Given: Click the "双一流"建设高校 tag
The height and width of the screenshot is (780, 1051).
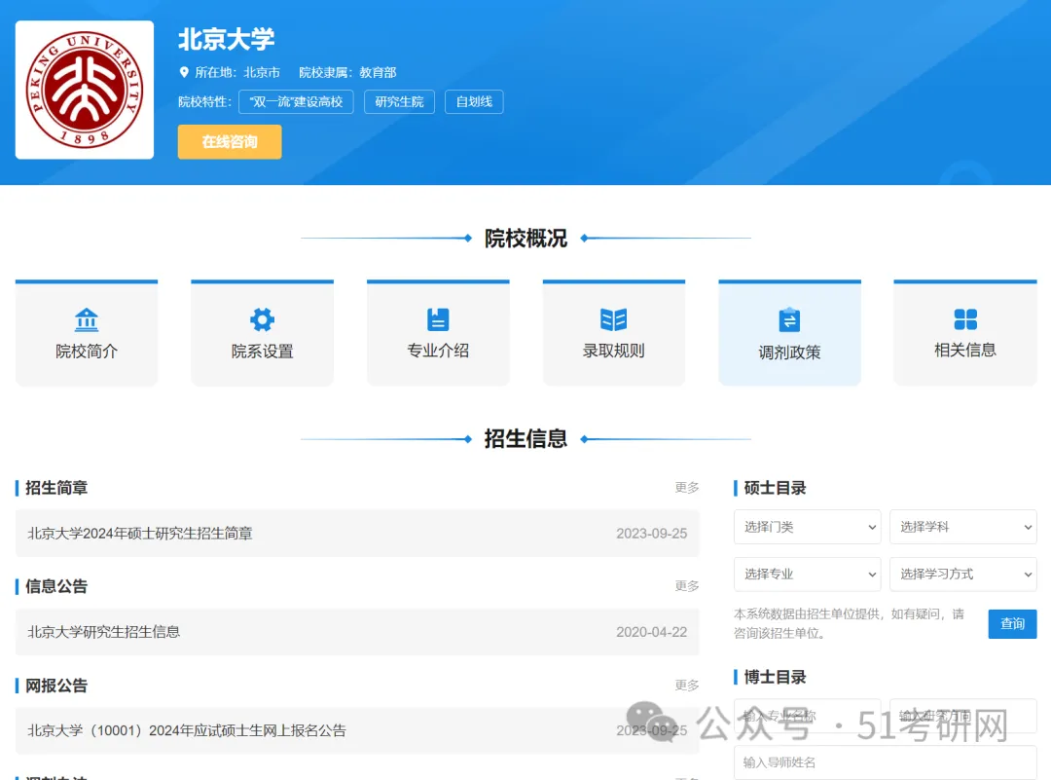Looking at the screenshot, I should (x=296, y=102).
